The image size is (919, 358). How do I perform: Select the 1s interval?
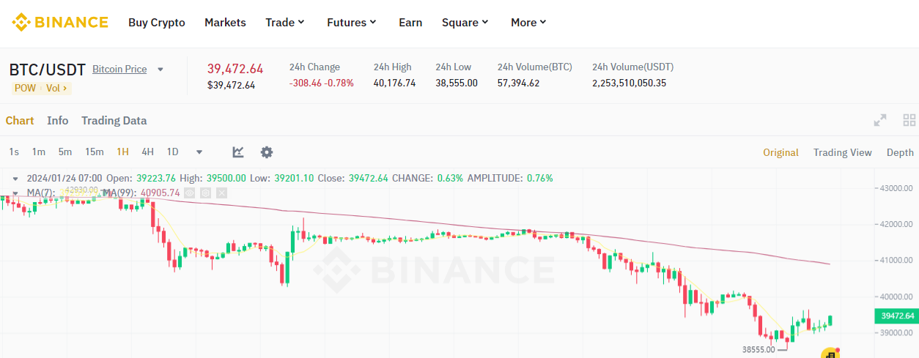pos(14,152)
